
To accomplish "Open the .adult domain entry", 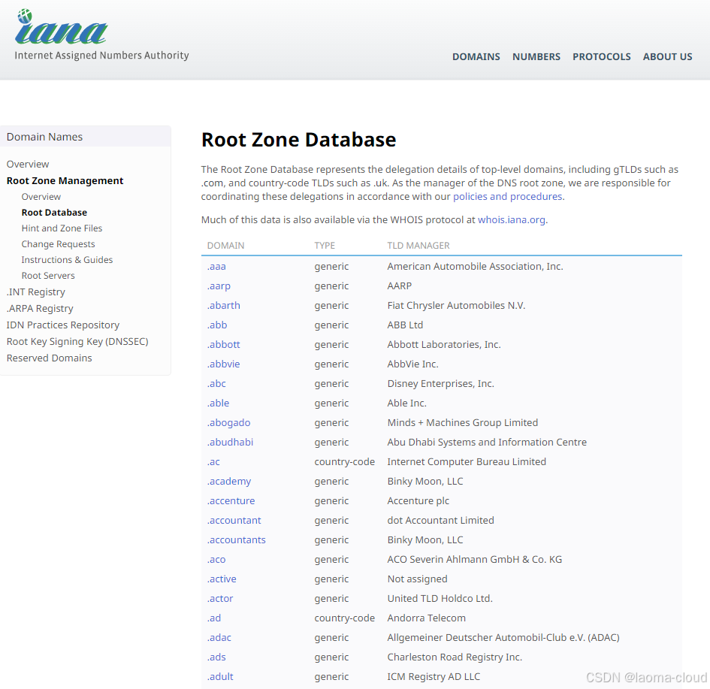I will pyautogui.click(x=220, y=676).
